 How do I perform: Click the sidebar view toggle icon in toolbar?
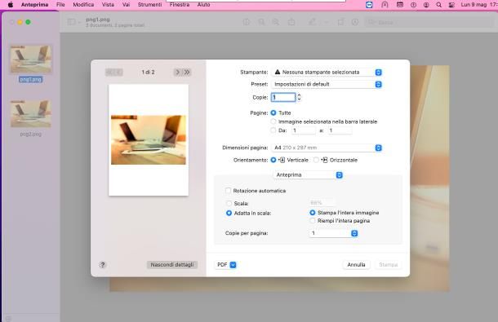(72, 22)
